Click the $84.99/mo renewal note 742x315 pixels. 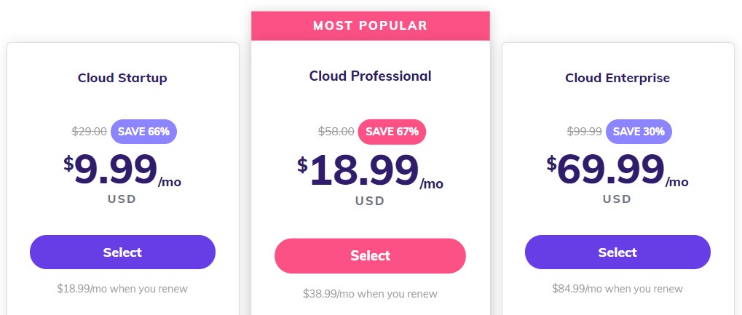click(617, 289)
